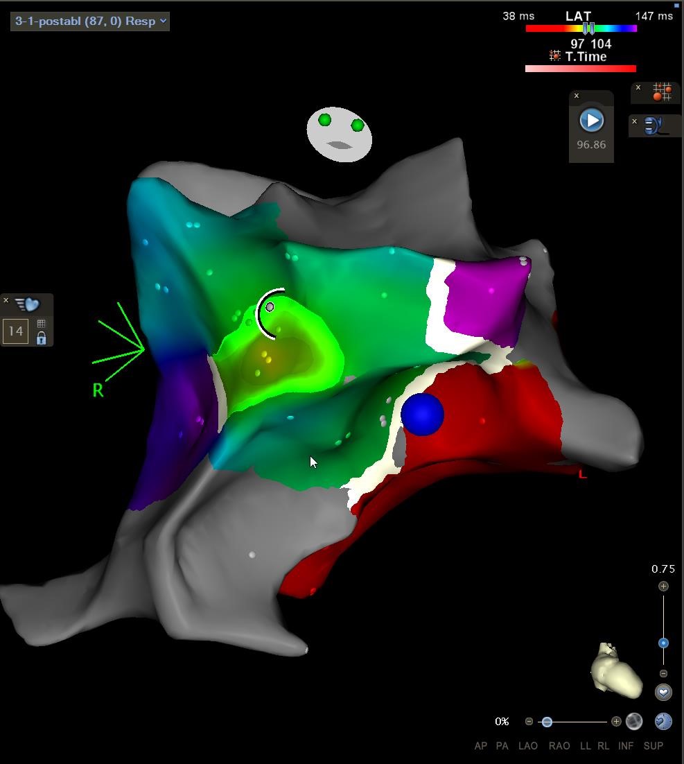Screen dimensions: 684x764
Task: Click the 96.86 propagation time value
Action: (591, 145)
